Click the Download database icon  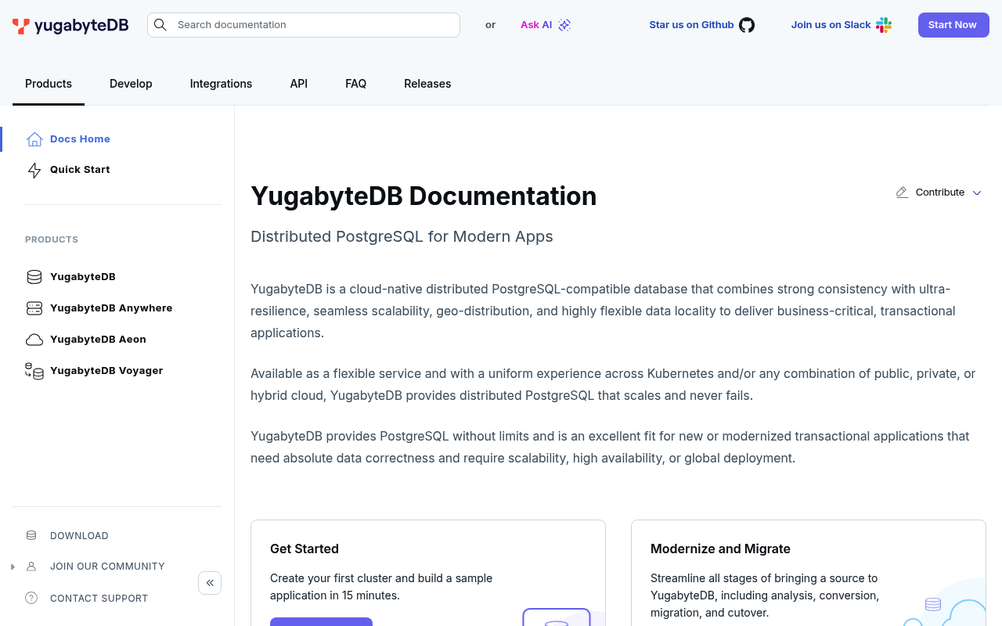tap(31, 536)
